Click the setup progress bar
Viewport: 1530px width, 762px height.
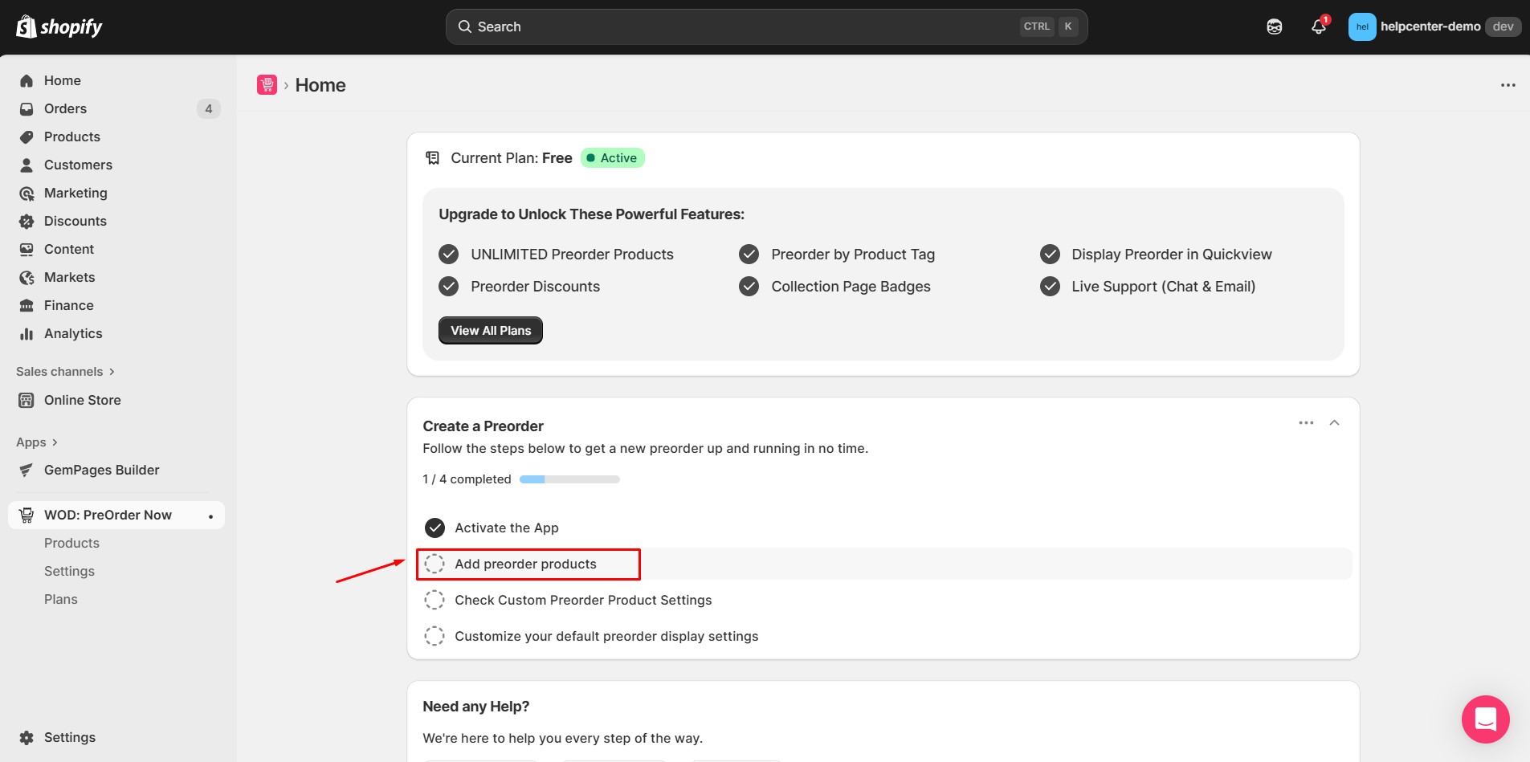pos(569,479)
